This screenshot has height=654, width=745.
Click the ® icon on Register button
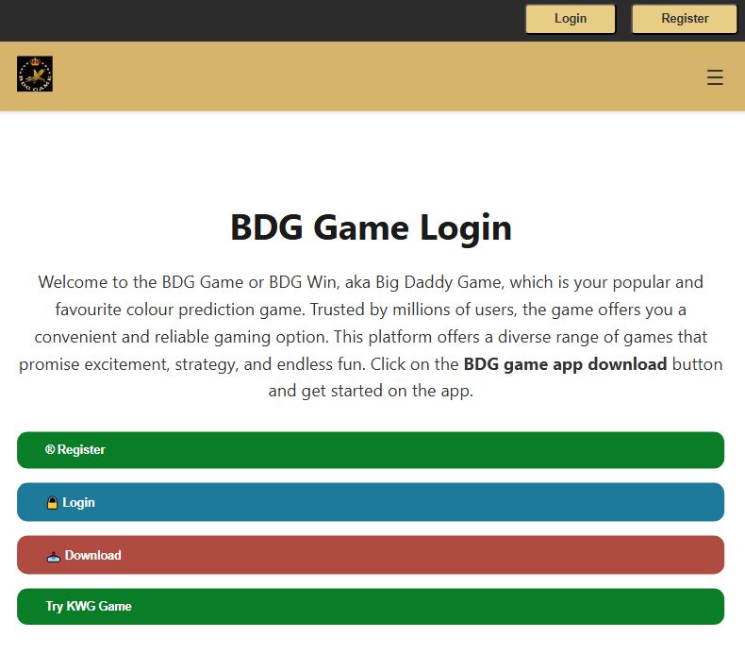[50, 449]
